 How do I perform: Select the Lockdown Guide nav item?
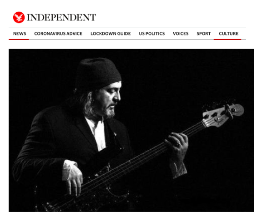(x=111, y=34)
